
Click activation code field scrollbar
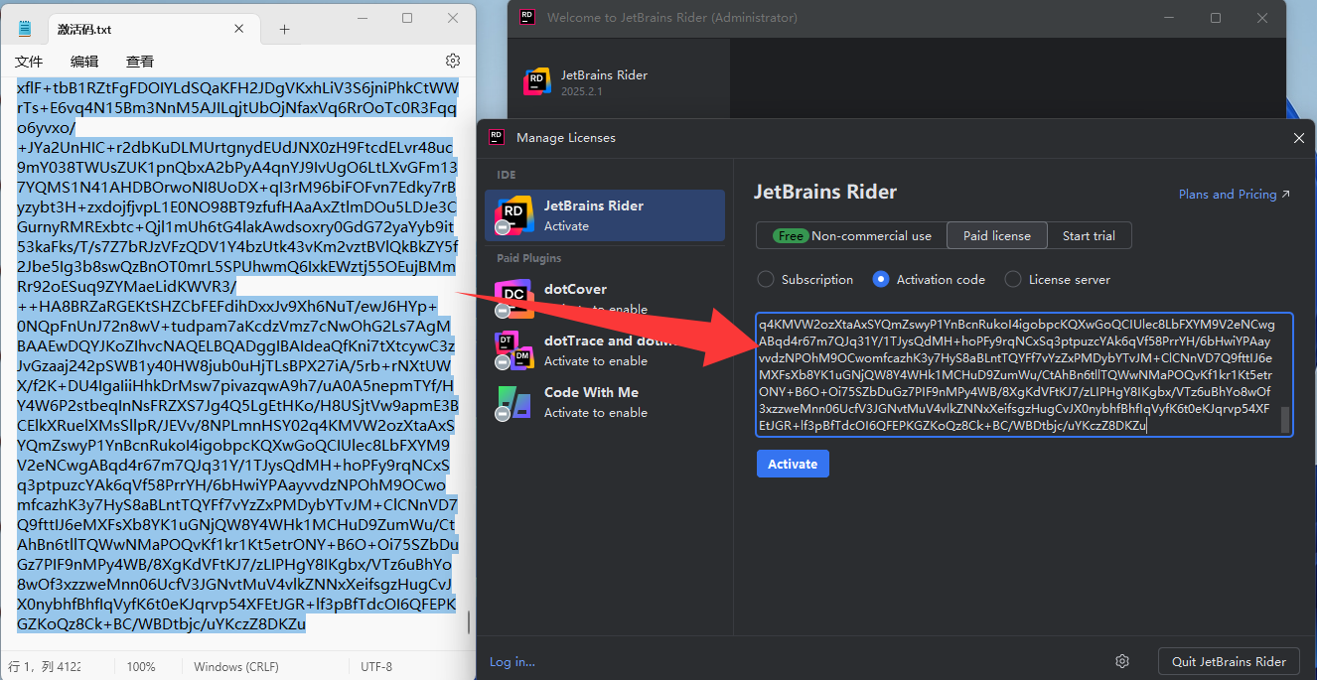(x=1285, y=419)
